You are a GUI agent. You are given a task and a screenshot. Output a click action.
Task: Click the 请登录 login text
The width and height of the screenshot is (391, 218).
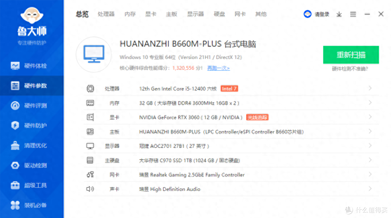pyautogui.click(x=322, y=14)
